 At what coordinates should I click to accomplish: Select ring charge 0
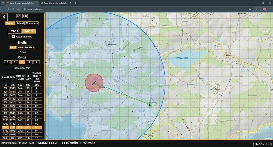7,62
